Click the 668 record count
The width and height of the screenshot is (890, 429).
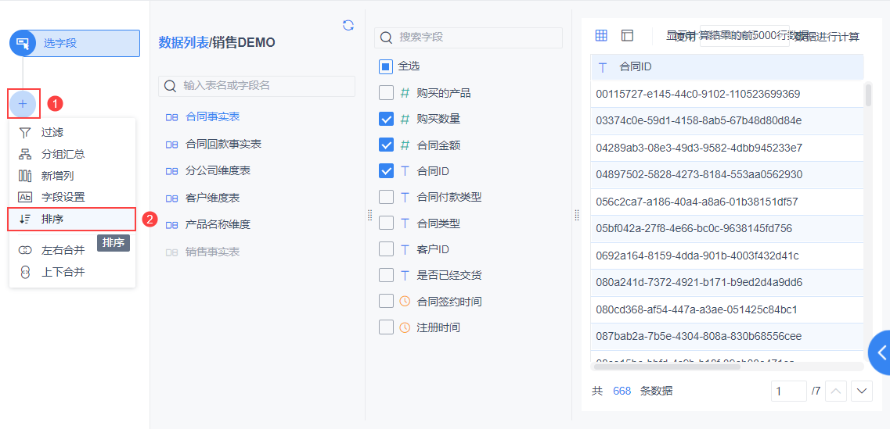click(622, 391)
